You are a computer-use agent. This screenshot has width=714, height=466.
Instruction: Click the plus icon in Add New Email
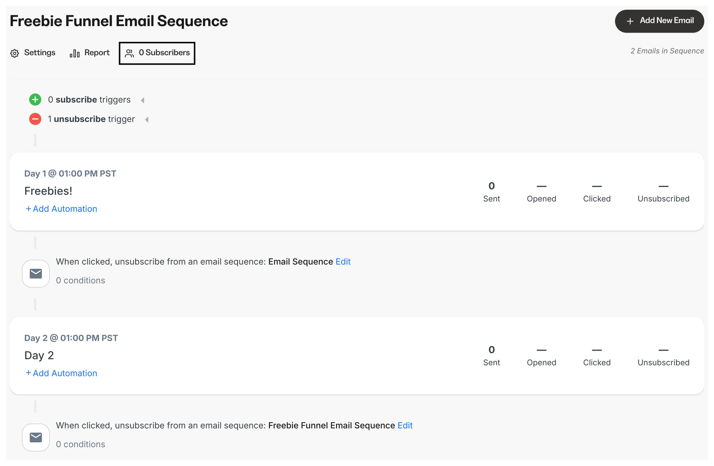630,21
